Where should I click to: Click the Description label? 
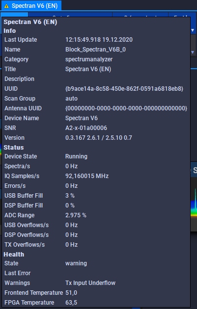(19, 79)
